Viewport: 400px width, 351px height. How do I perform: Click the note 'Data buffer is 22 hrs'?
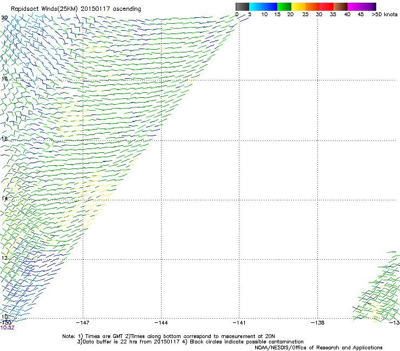pos(110,342)
